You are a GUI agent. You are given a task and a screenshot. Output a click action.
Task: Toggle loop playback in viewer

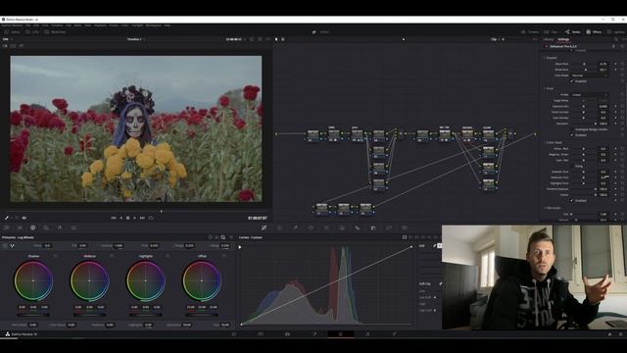(x=151, y=218)
